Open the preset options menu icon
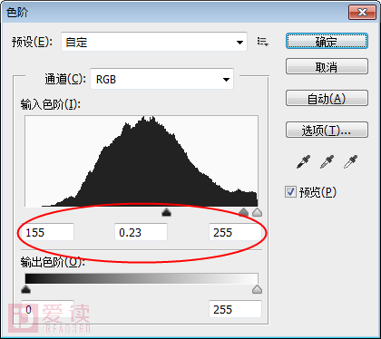This screenshot has height=339, width=381. coord(263,42)
